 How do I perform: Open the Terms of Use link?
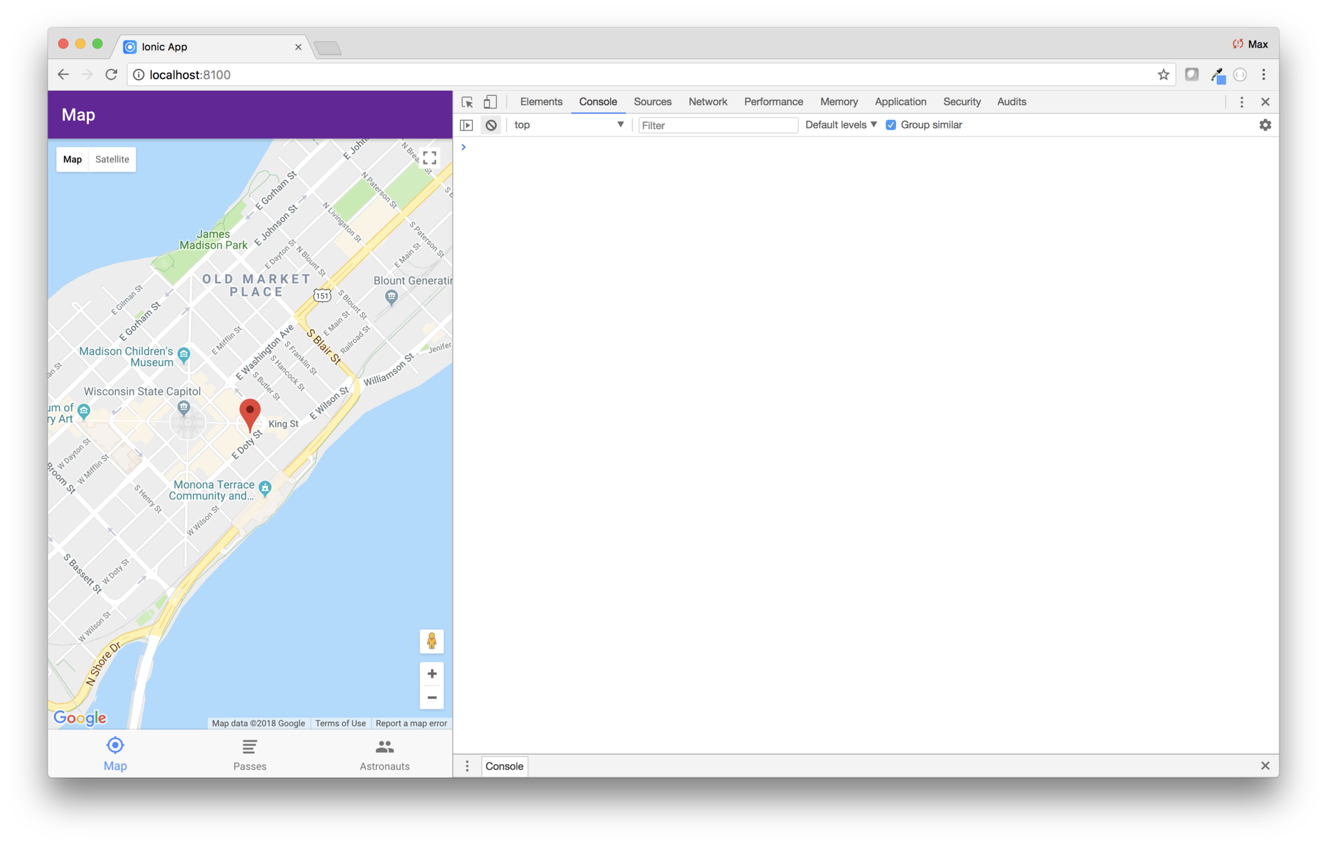point(340,723)
